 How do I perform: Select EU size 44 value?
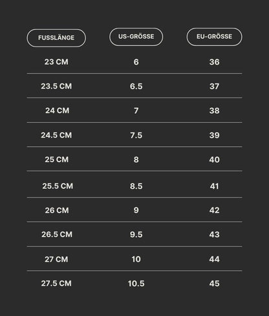click(x=214, y=259)
